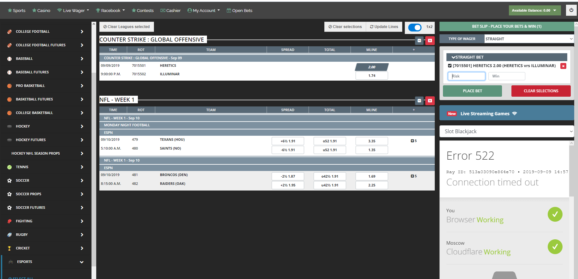Deselect Heretics moneyline 2.00
This screenshot has width=578, height=279.
[372, 67]
